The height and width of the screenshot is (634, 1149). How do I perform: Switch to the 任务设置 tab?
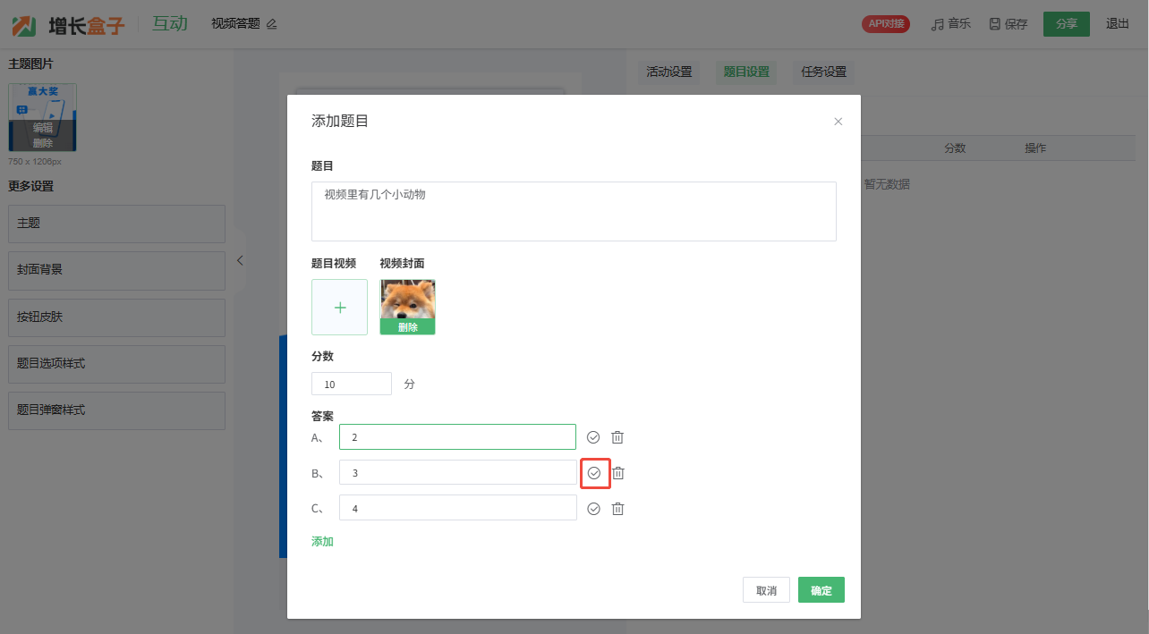[823, 72]
